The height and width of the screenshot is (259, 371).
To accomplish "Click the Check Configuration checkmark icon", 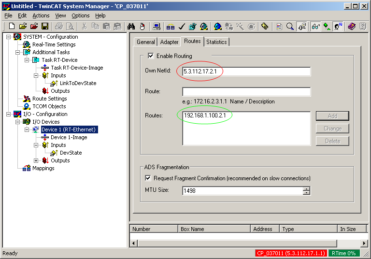I will [x=182, y=26].
